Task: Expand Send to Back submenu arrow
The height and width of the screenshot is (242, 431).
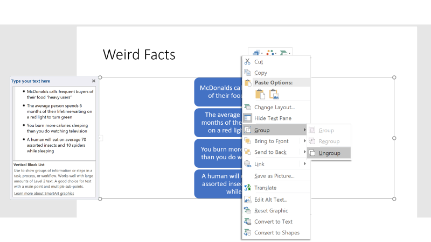Action: (x=304, y=152)
